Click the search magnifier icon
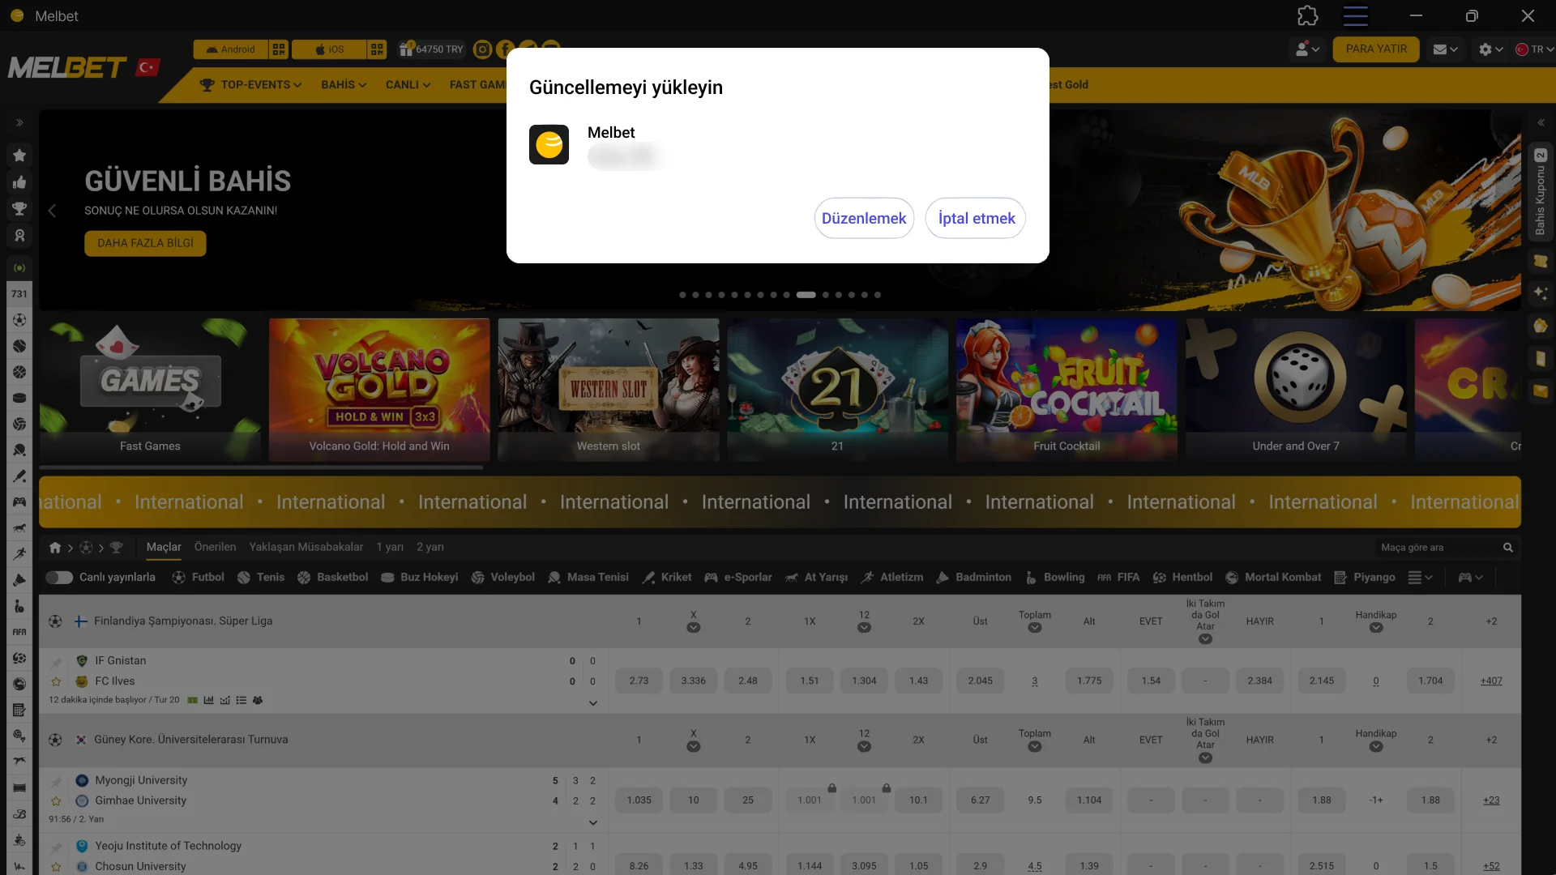 [x=1508, y=548]
